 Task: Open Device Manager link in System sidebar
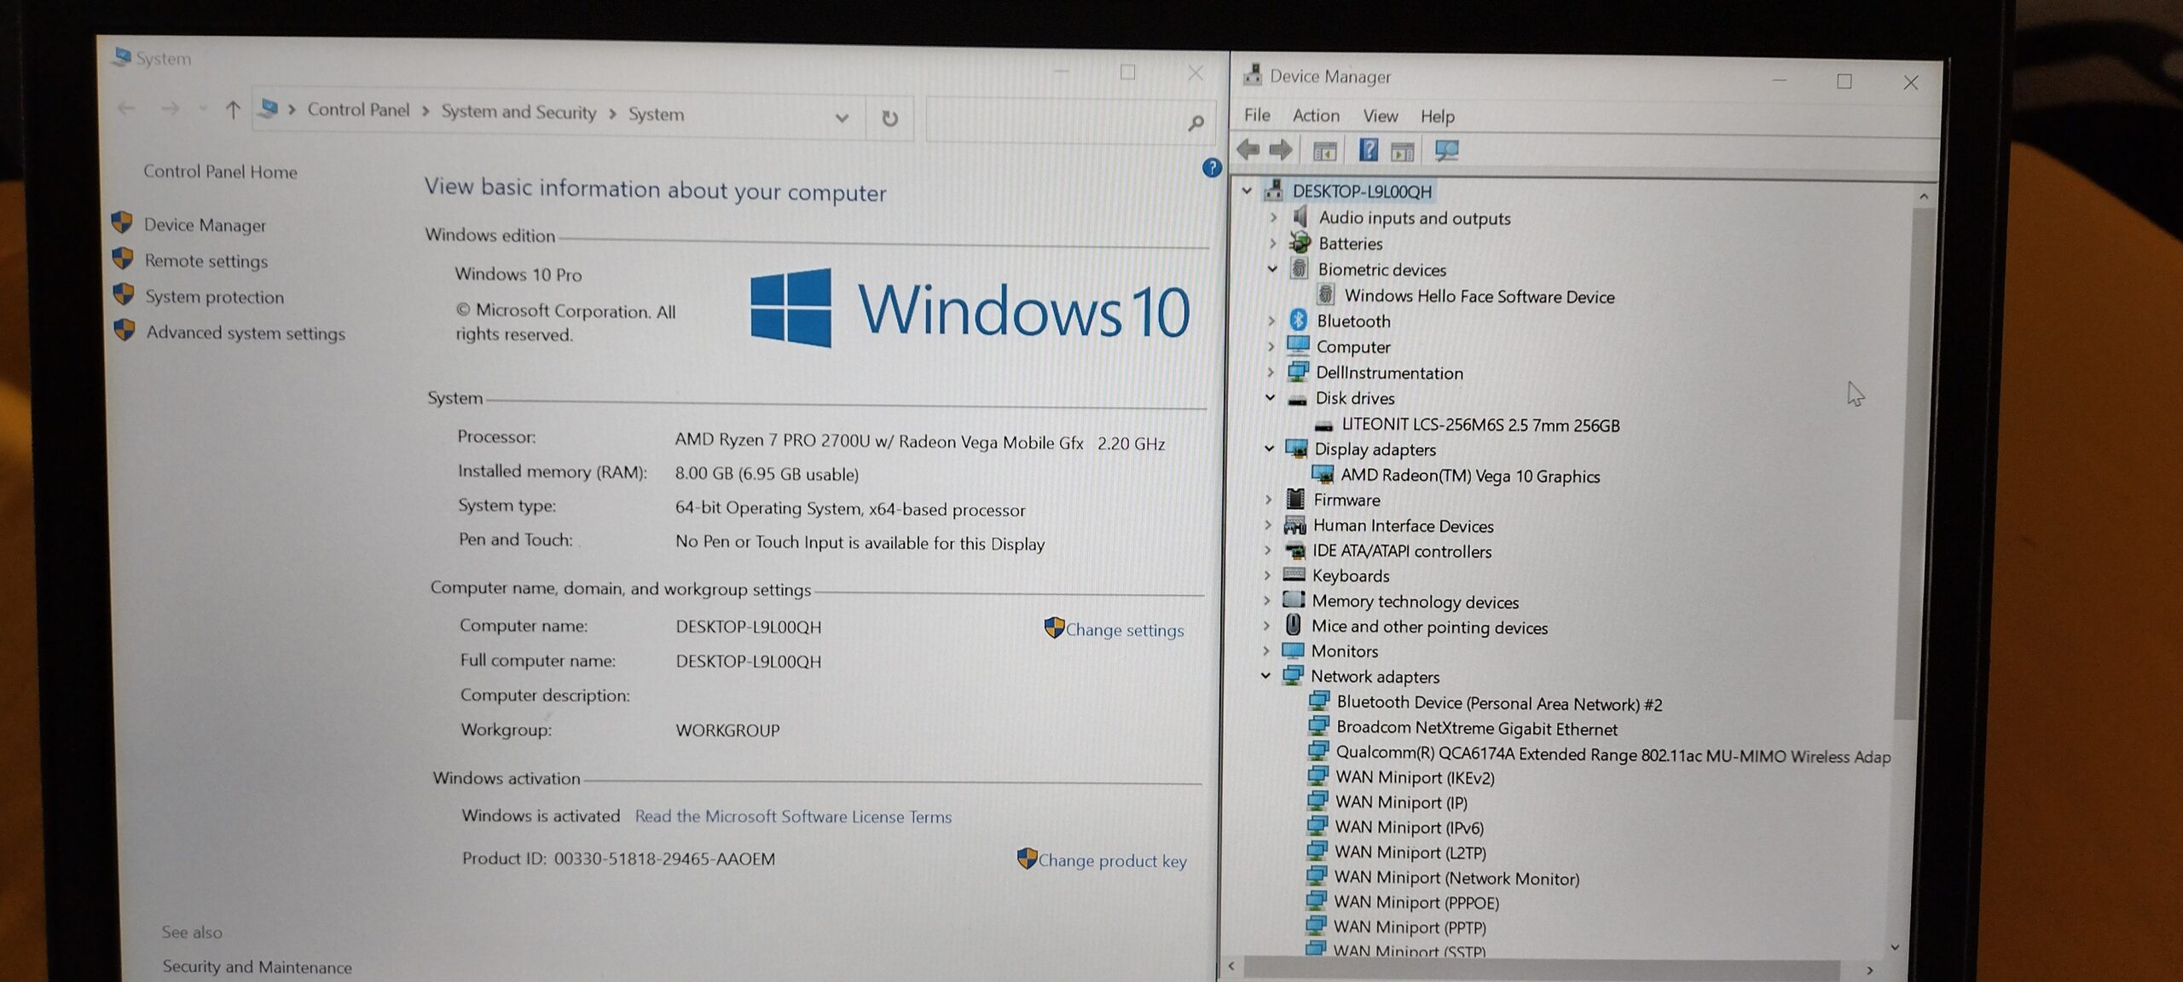[x=205, y=225]
